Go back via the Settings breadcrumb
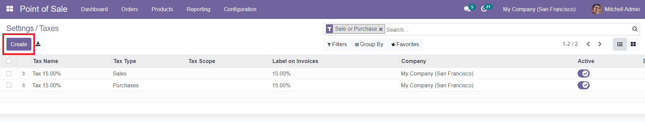The height and width of the screenshot is (122, 645). tap(20, 28)
